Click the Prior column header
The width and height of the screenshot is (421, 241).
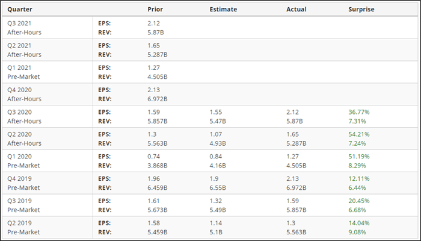point(155,10)
